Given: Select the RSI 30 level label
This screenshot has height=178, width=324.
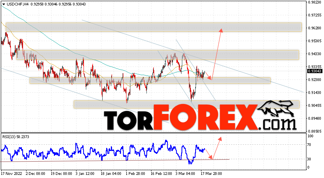Looking at the screenshot, I should [309, 159].
